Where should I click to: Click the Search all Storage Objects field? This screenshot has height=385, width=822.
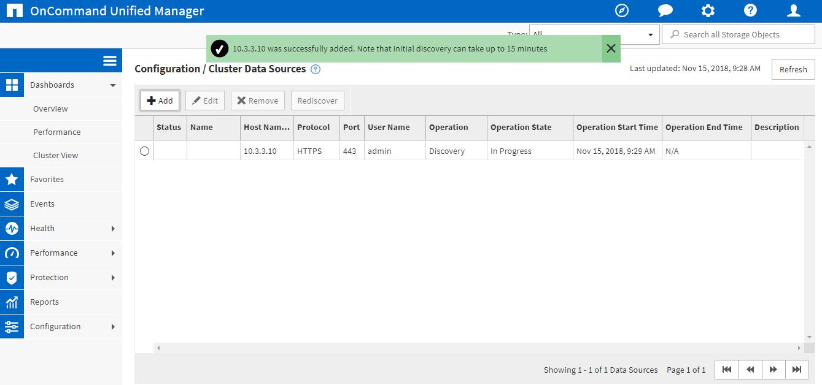[x=737, y=34]
